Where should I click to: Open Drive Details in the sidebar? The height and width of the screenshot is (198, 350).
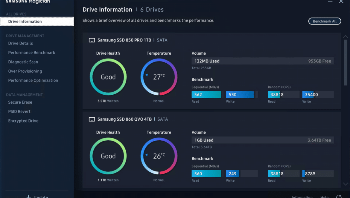pos(21,43)
